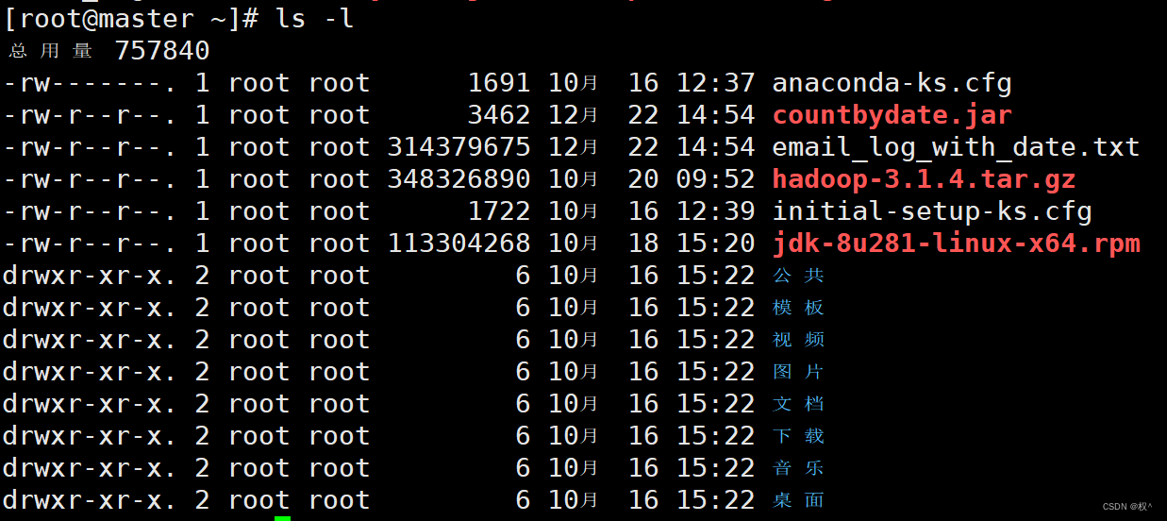Select the jdk-8u281-linux-x64.rpm file name
This screenshot has height=521, width=1167.
click(x=956, y=244)
